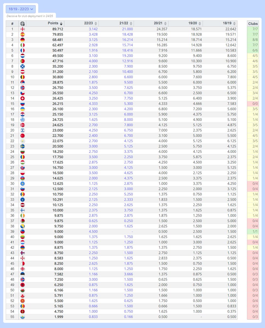Click the Switzerland flag in rank 14 row
265x328 pixels.
pyautogui.click(x=22, y=98)
